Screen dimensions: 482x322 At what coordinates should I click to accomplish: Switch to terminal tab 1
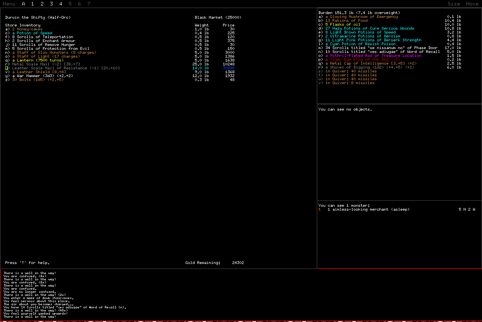[32, 4]
